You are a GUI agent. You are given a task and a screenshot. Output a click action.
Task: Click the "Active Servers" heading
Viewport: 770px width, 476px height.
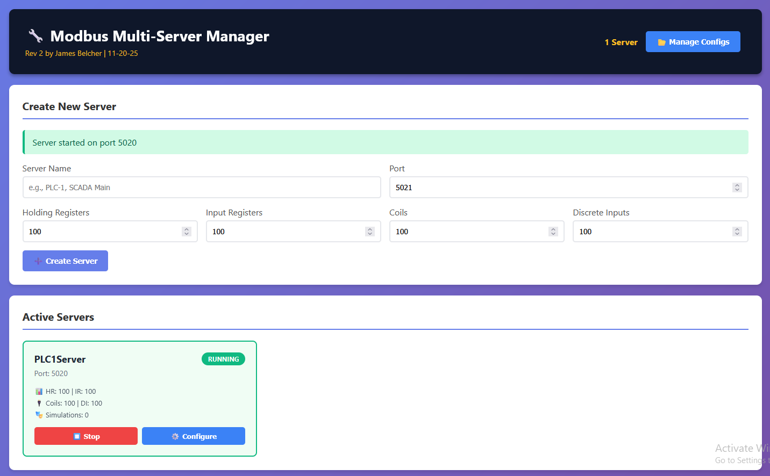[x=58, y=317]
